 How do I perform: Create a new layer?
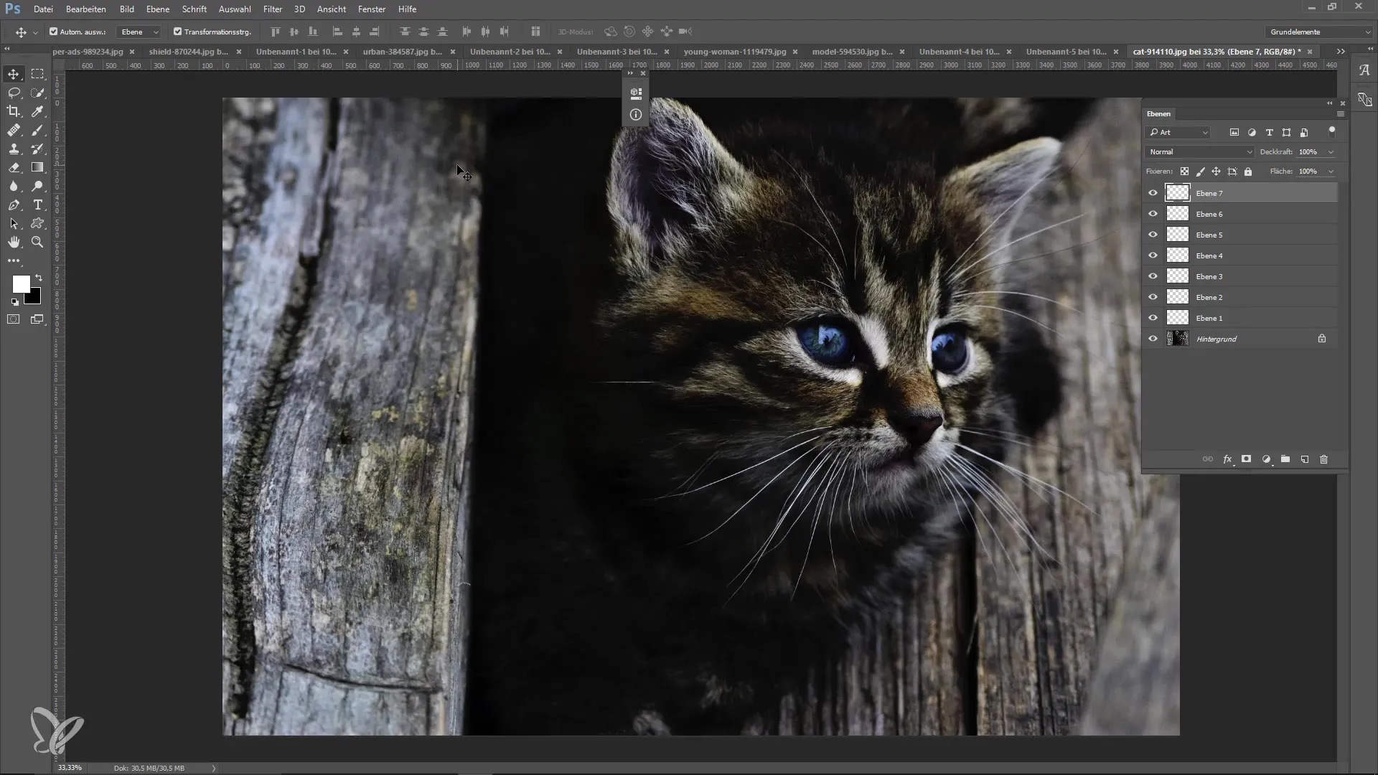coord(1305,459)
